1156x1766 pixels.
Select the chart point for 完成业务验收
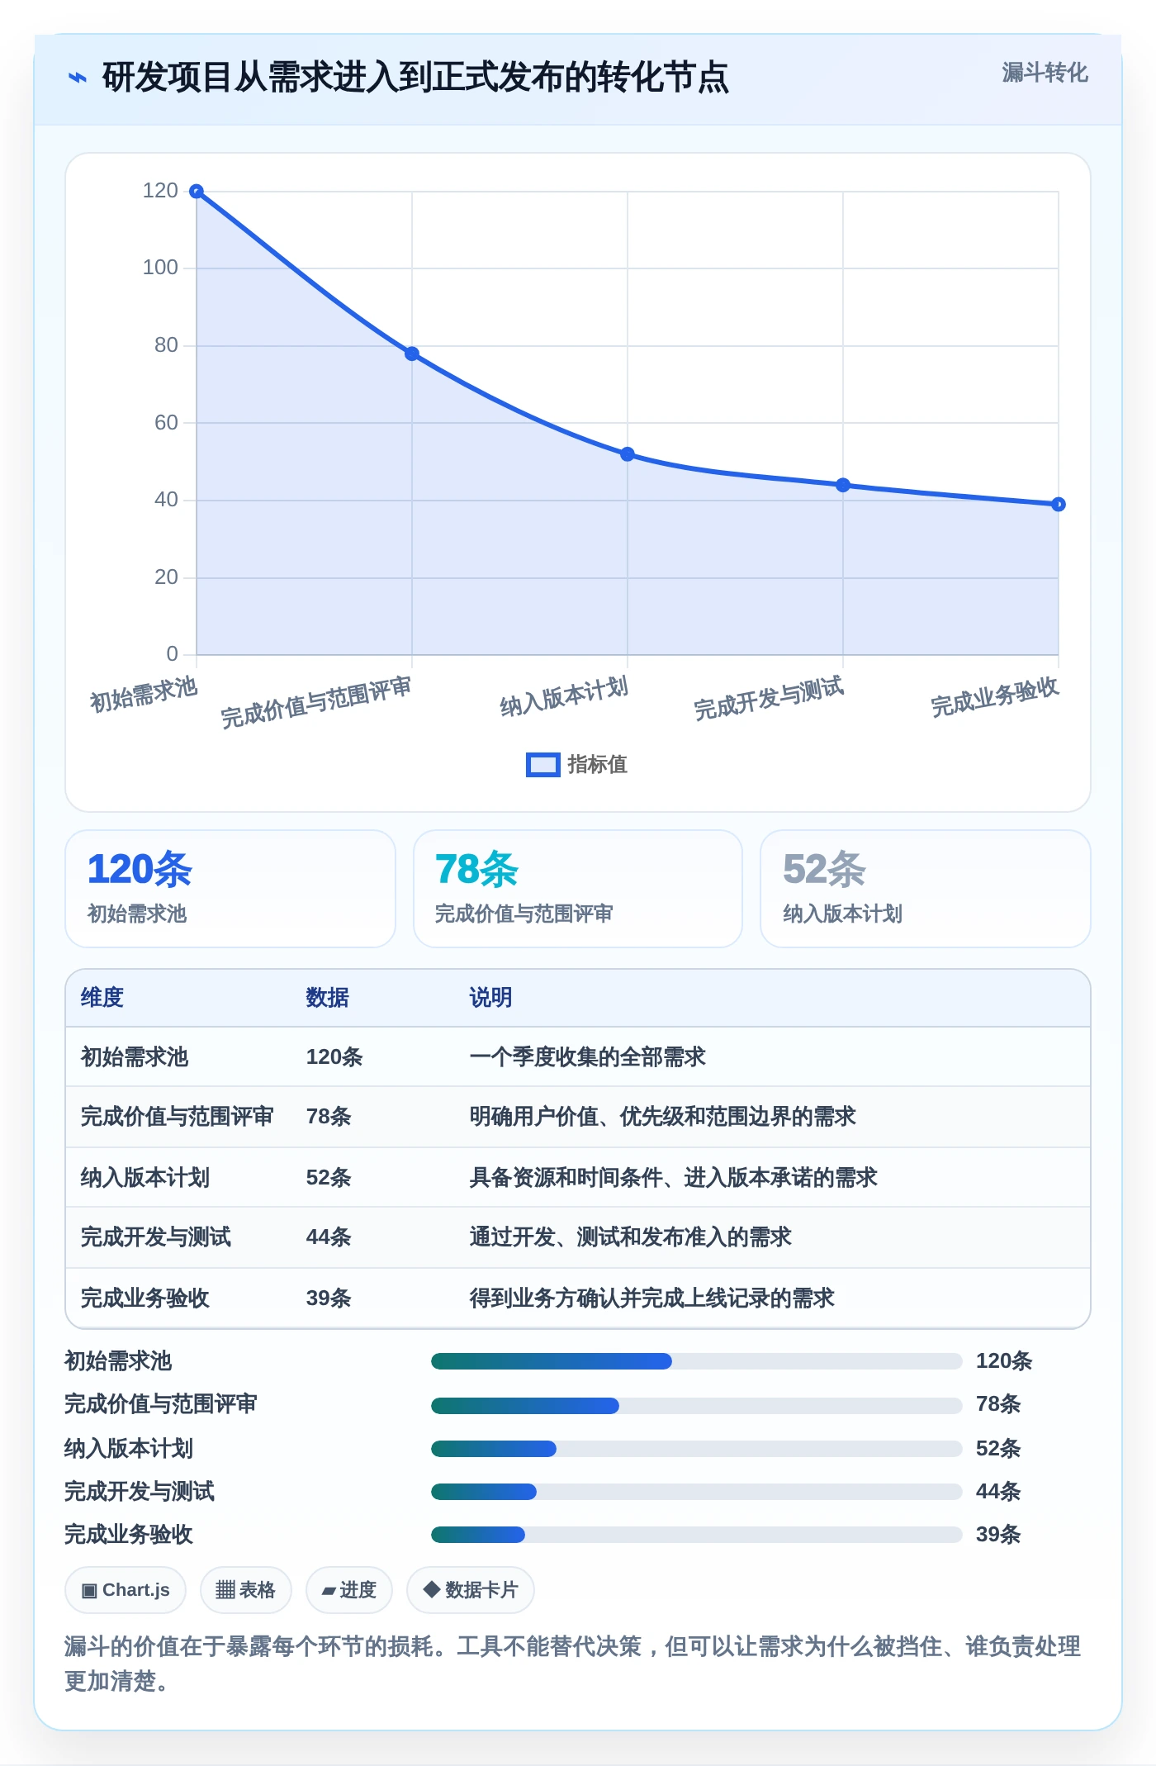coord(1059,504)
